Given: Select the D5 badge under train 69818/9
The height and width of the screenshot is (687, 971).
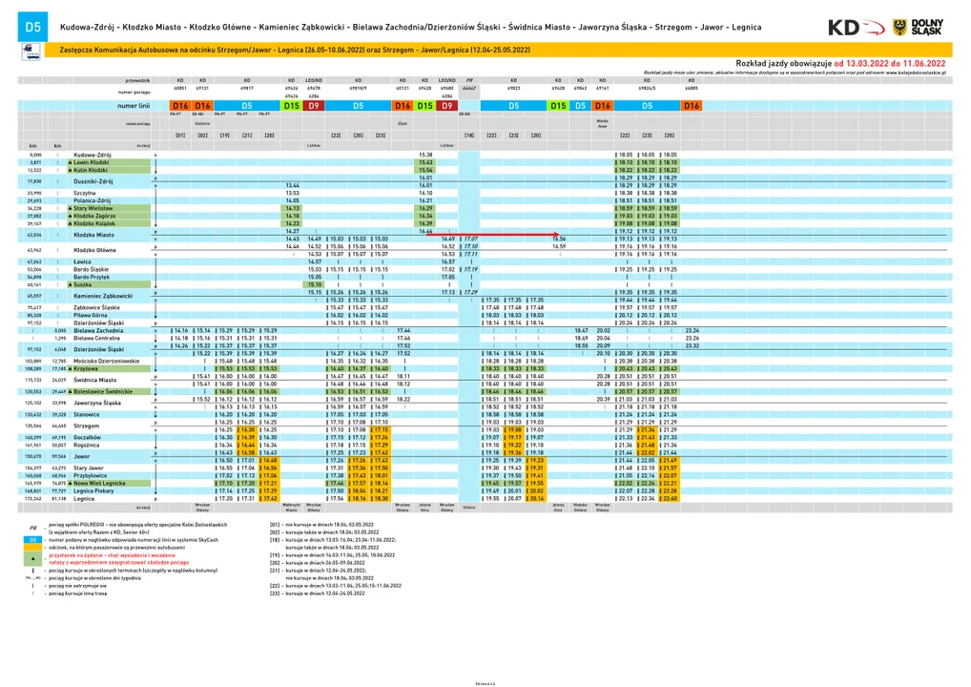Looking at the screenshot, I should [x=358, y=106].
